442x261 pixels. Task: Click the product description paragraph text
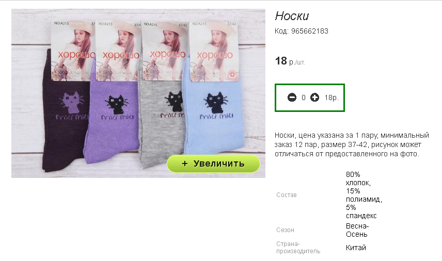pos(352,144)
